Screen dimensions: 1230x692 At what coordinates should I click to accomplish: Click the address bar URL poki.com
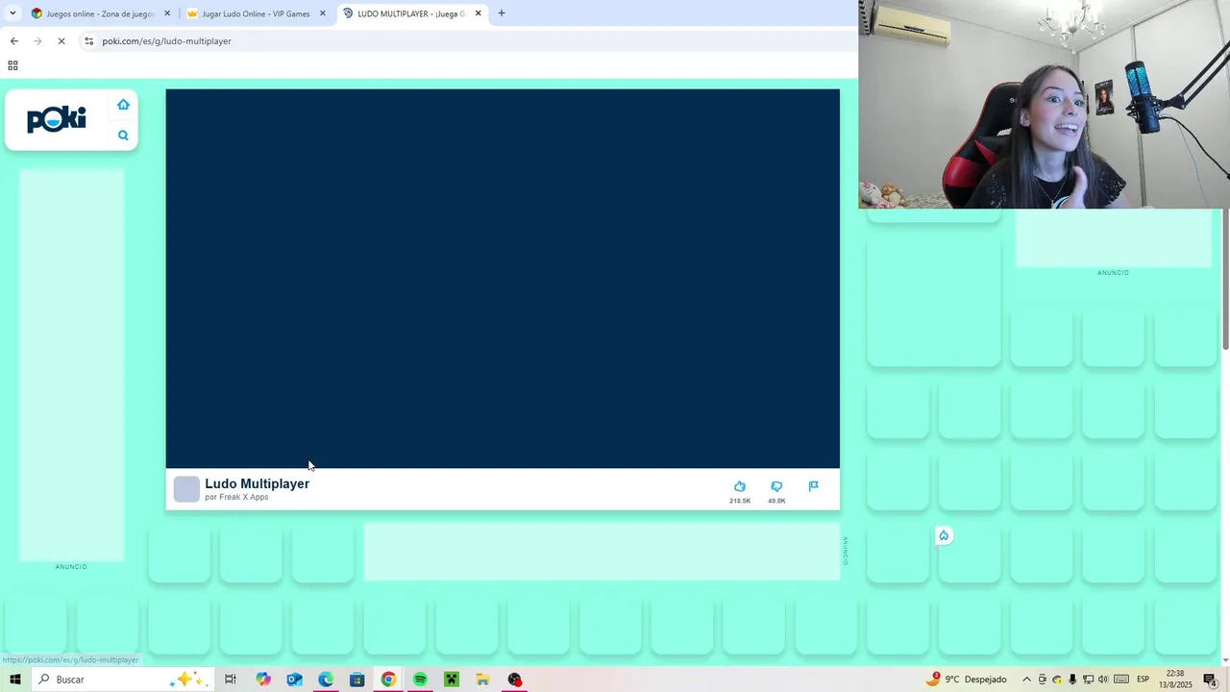166,41
